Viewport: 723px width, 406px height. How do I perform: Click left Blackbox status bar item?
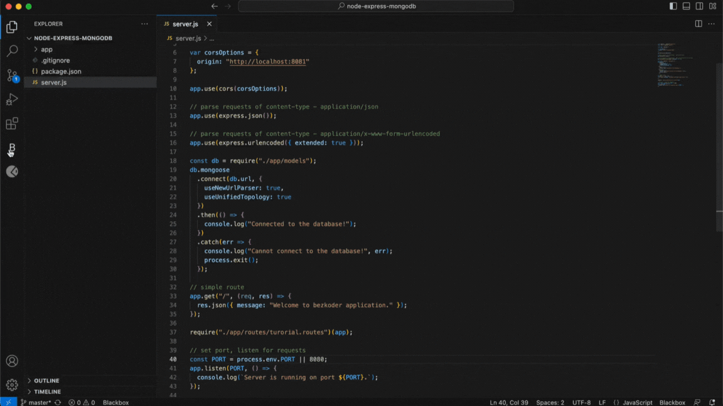[115, 402]
